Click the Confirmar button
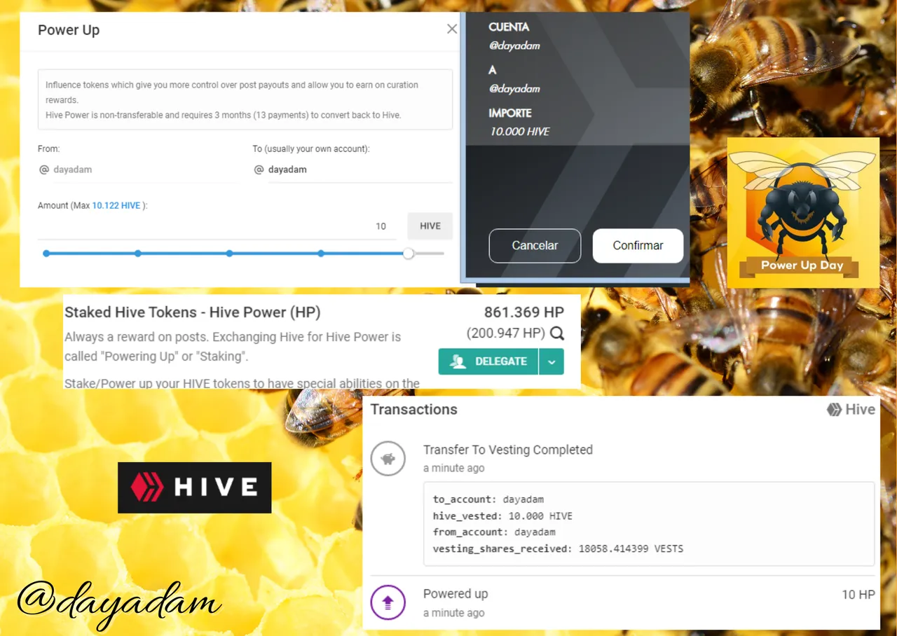Image resolution: width=897 pixels, height=636 pixels. click(638, 246)
